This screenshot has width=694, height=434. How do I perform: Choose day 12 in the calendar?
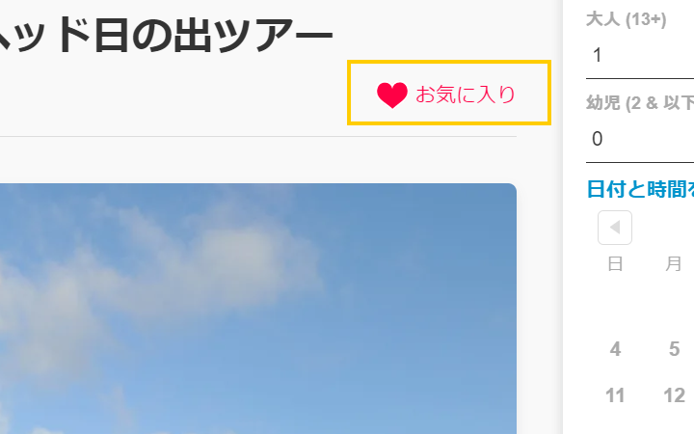click(674, 395)
